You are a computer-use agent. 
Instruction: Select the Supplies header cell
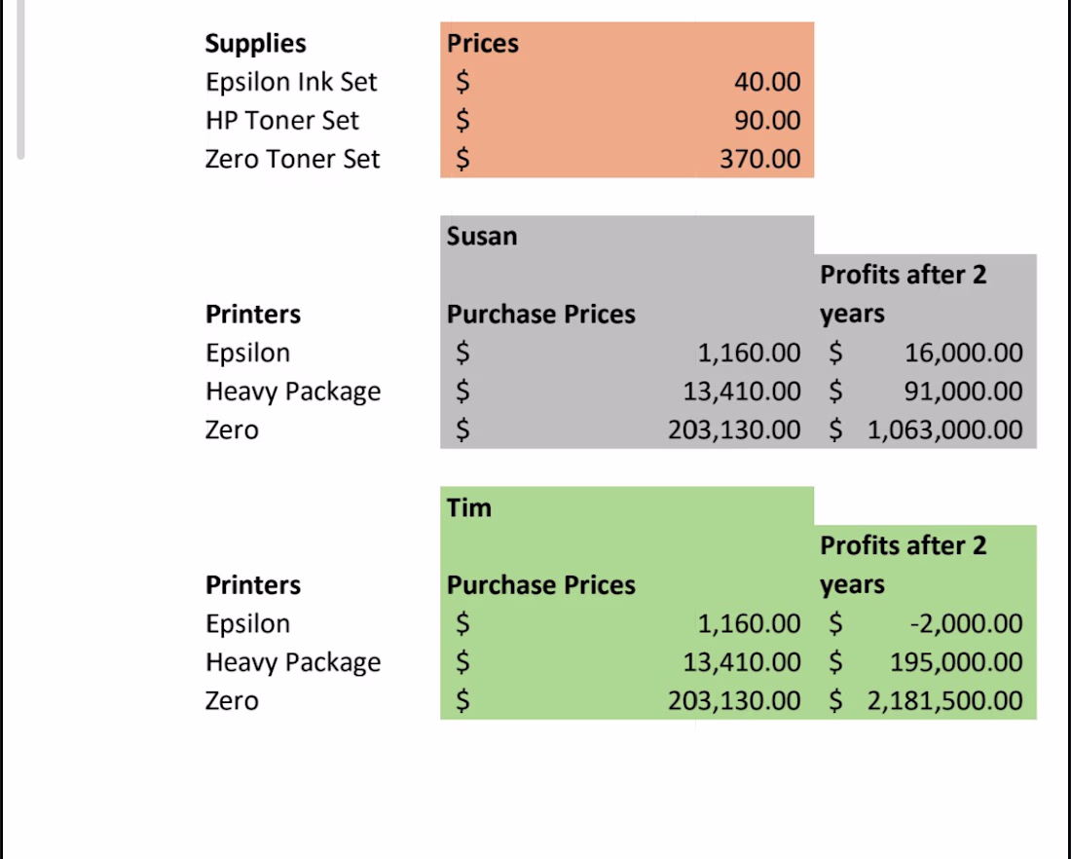coord(255,43)
